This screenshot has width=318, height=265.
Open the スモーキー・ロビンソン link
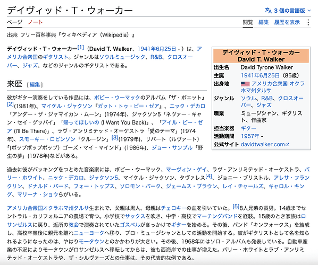coord(47,139)
